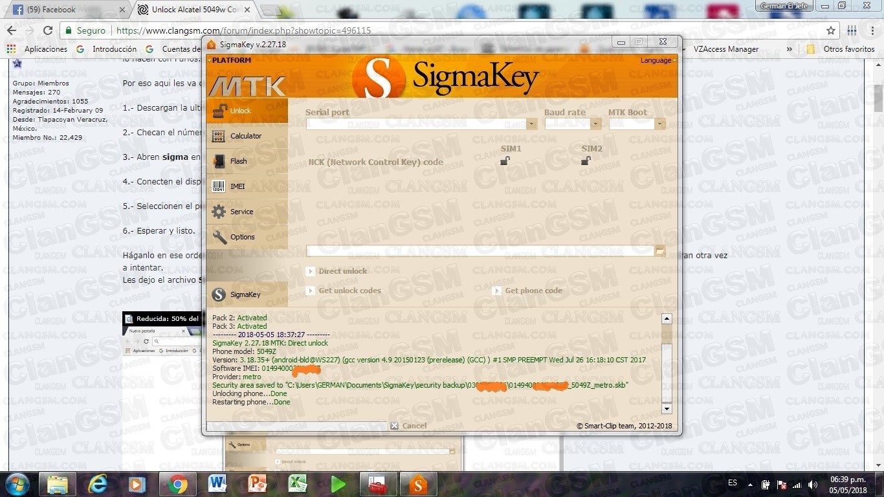The height and width of the screenshot is (497, 884).
Task: Open PowerPoint from taskbar
Action: point(258,484)
